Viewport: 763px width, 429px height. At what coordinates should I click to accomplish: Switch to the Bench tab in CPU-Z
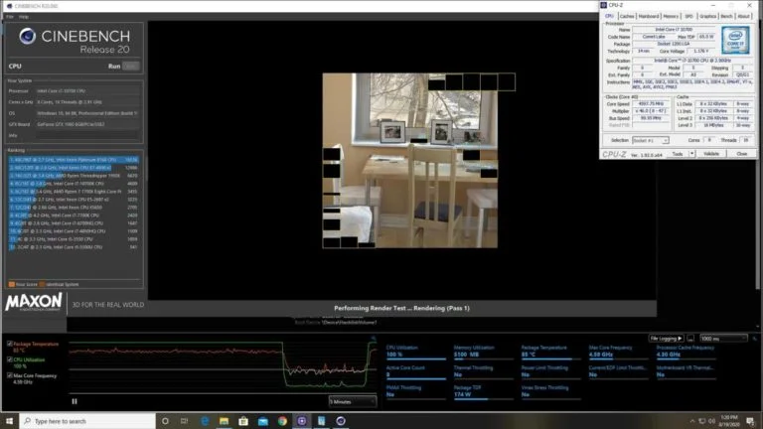pyautogui.click(x=726, y=16)
